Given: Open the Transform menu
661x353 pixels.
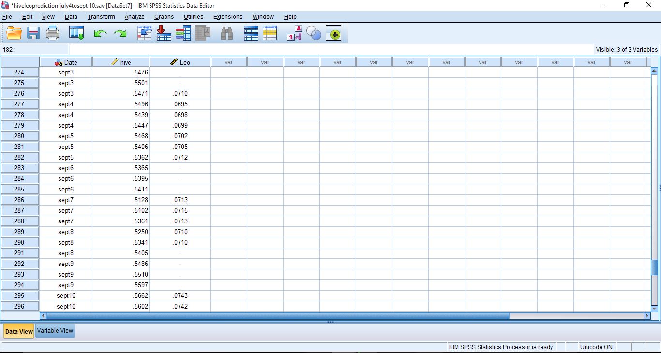Looking at the screenshot, I should [101, 17].
